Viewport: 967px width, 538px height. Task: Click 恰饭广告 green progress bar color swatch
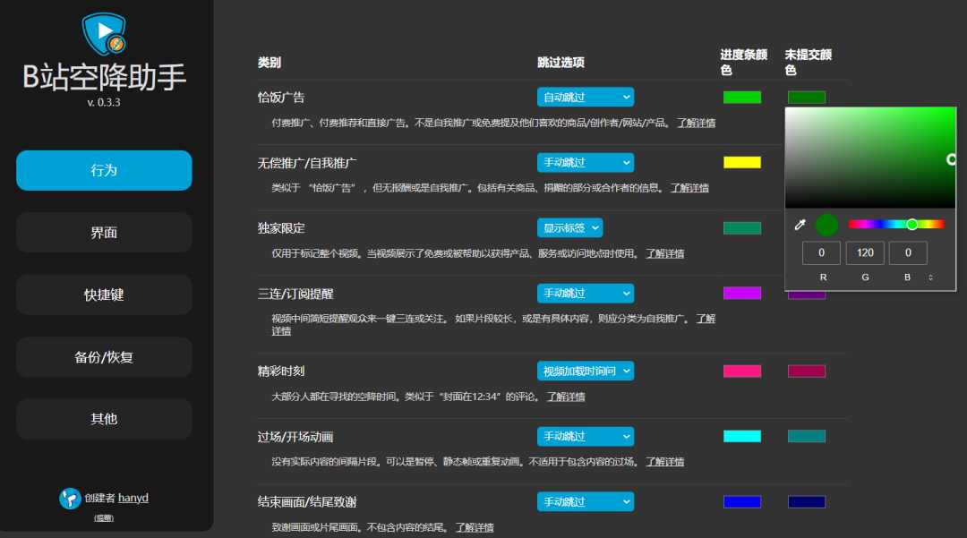coord(742,97)
